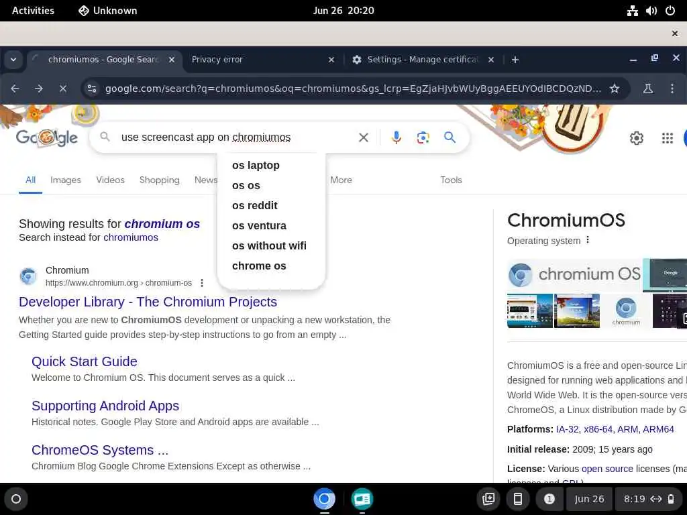The width and height of the screenshot is (687, 515).
Task: Clear the search query with X
Action: pyautogui.click(x=364, y=137)
